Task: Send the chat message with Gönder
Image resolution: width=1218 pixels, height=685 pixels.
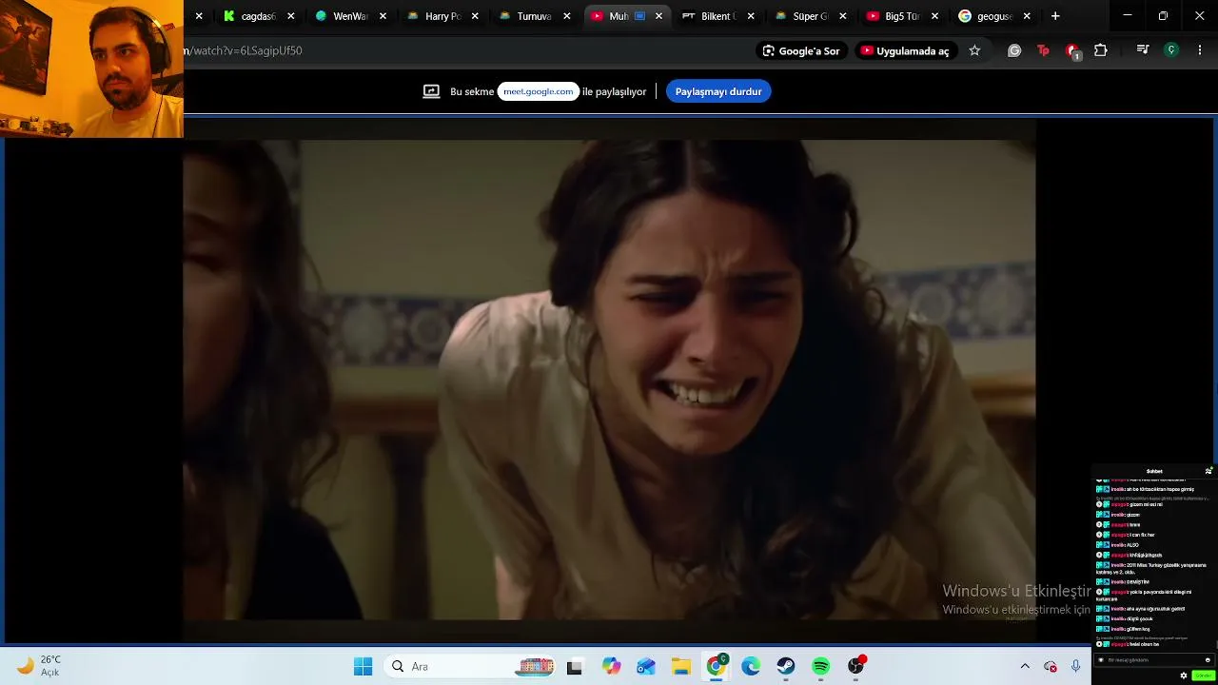Action: [x=1203, y=675]
